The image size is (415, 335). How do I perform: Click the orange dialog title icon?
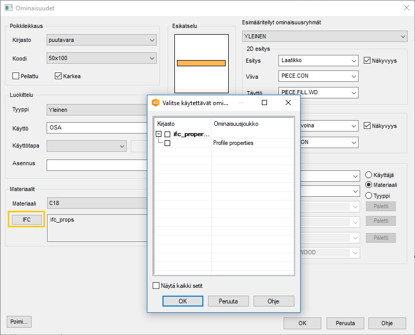tap(155, 103)
